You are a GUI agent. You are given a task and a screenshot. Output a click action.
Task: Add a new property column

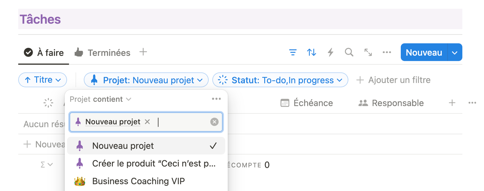pos(452,103)
